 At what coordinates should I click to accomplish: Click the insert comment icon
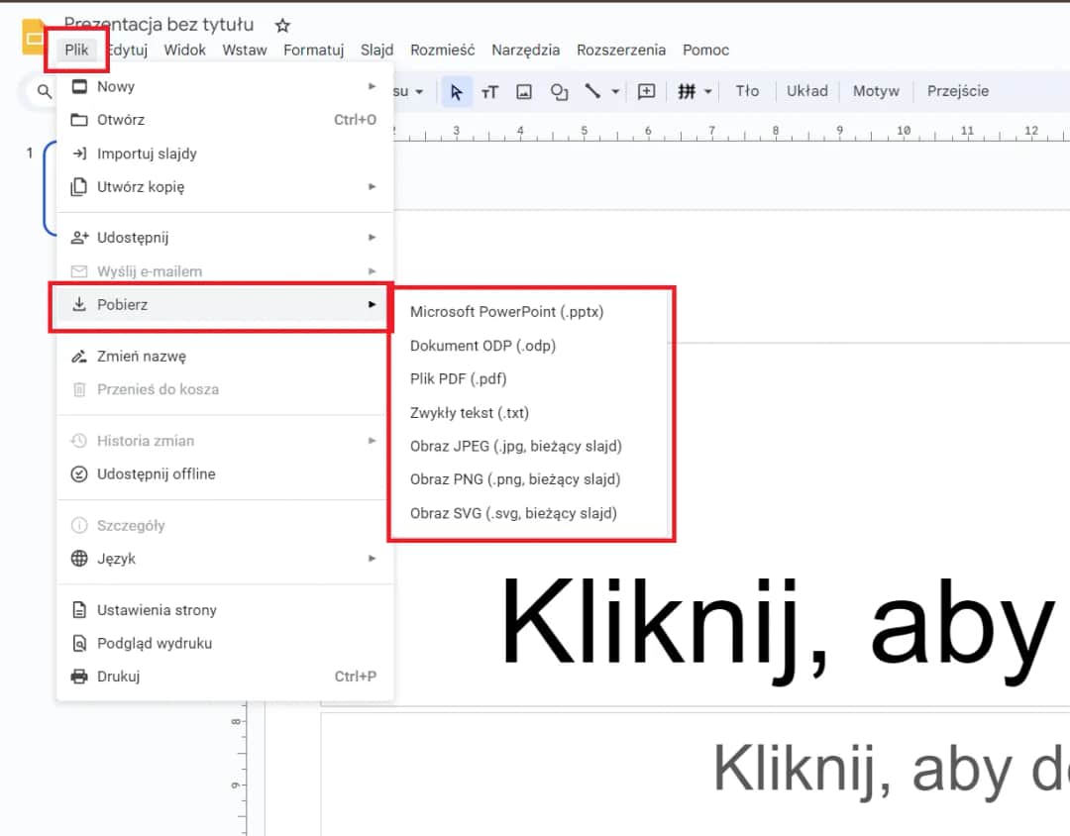645,91
